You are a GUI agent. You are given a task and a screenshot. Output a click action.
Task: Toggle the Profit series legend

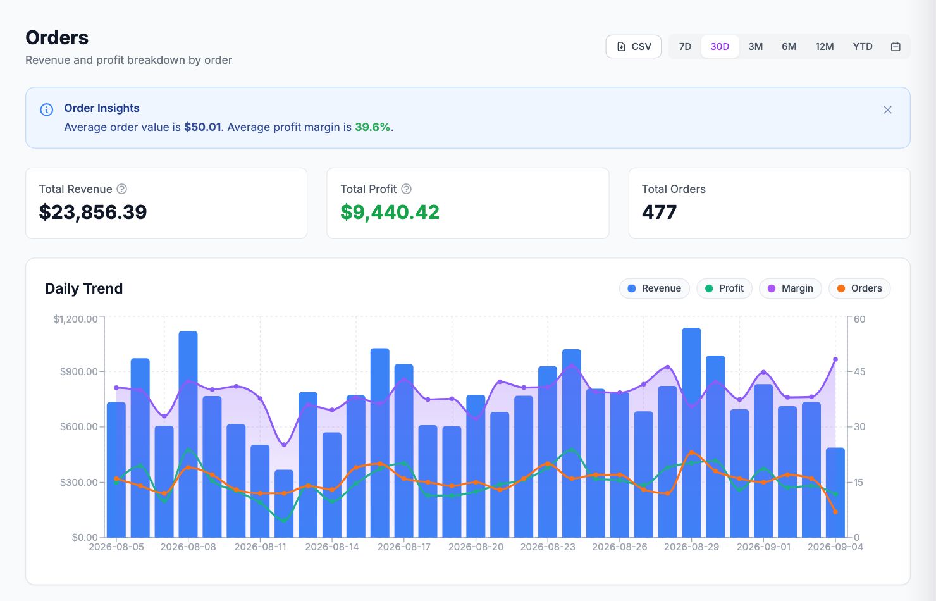click(724, 288)
